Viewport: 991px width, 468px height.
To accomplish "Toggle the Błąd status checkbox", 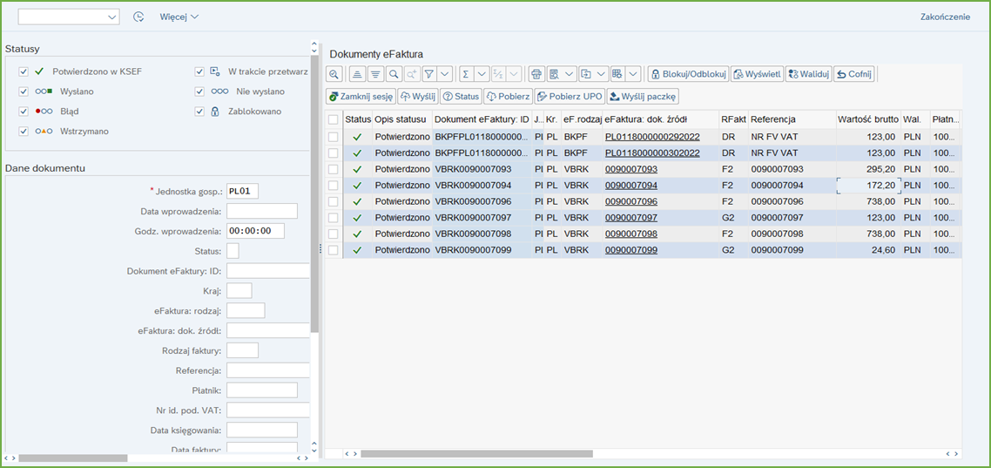I will click(24, 112).
